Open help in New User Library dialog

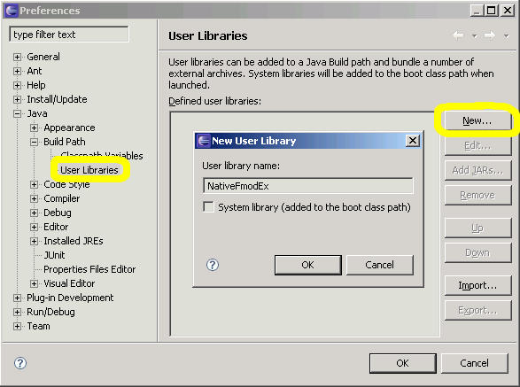tap(213, 265)
